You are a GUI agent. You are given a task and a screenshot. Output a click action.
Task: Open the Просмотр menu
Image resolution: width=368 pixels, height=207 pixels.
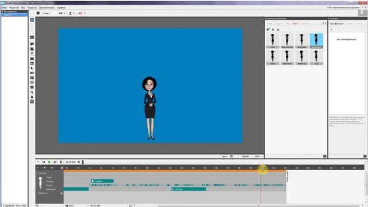(32, 7)
